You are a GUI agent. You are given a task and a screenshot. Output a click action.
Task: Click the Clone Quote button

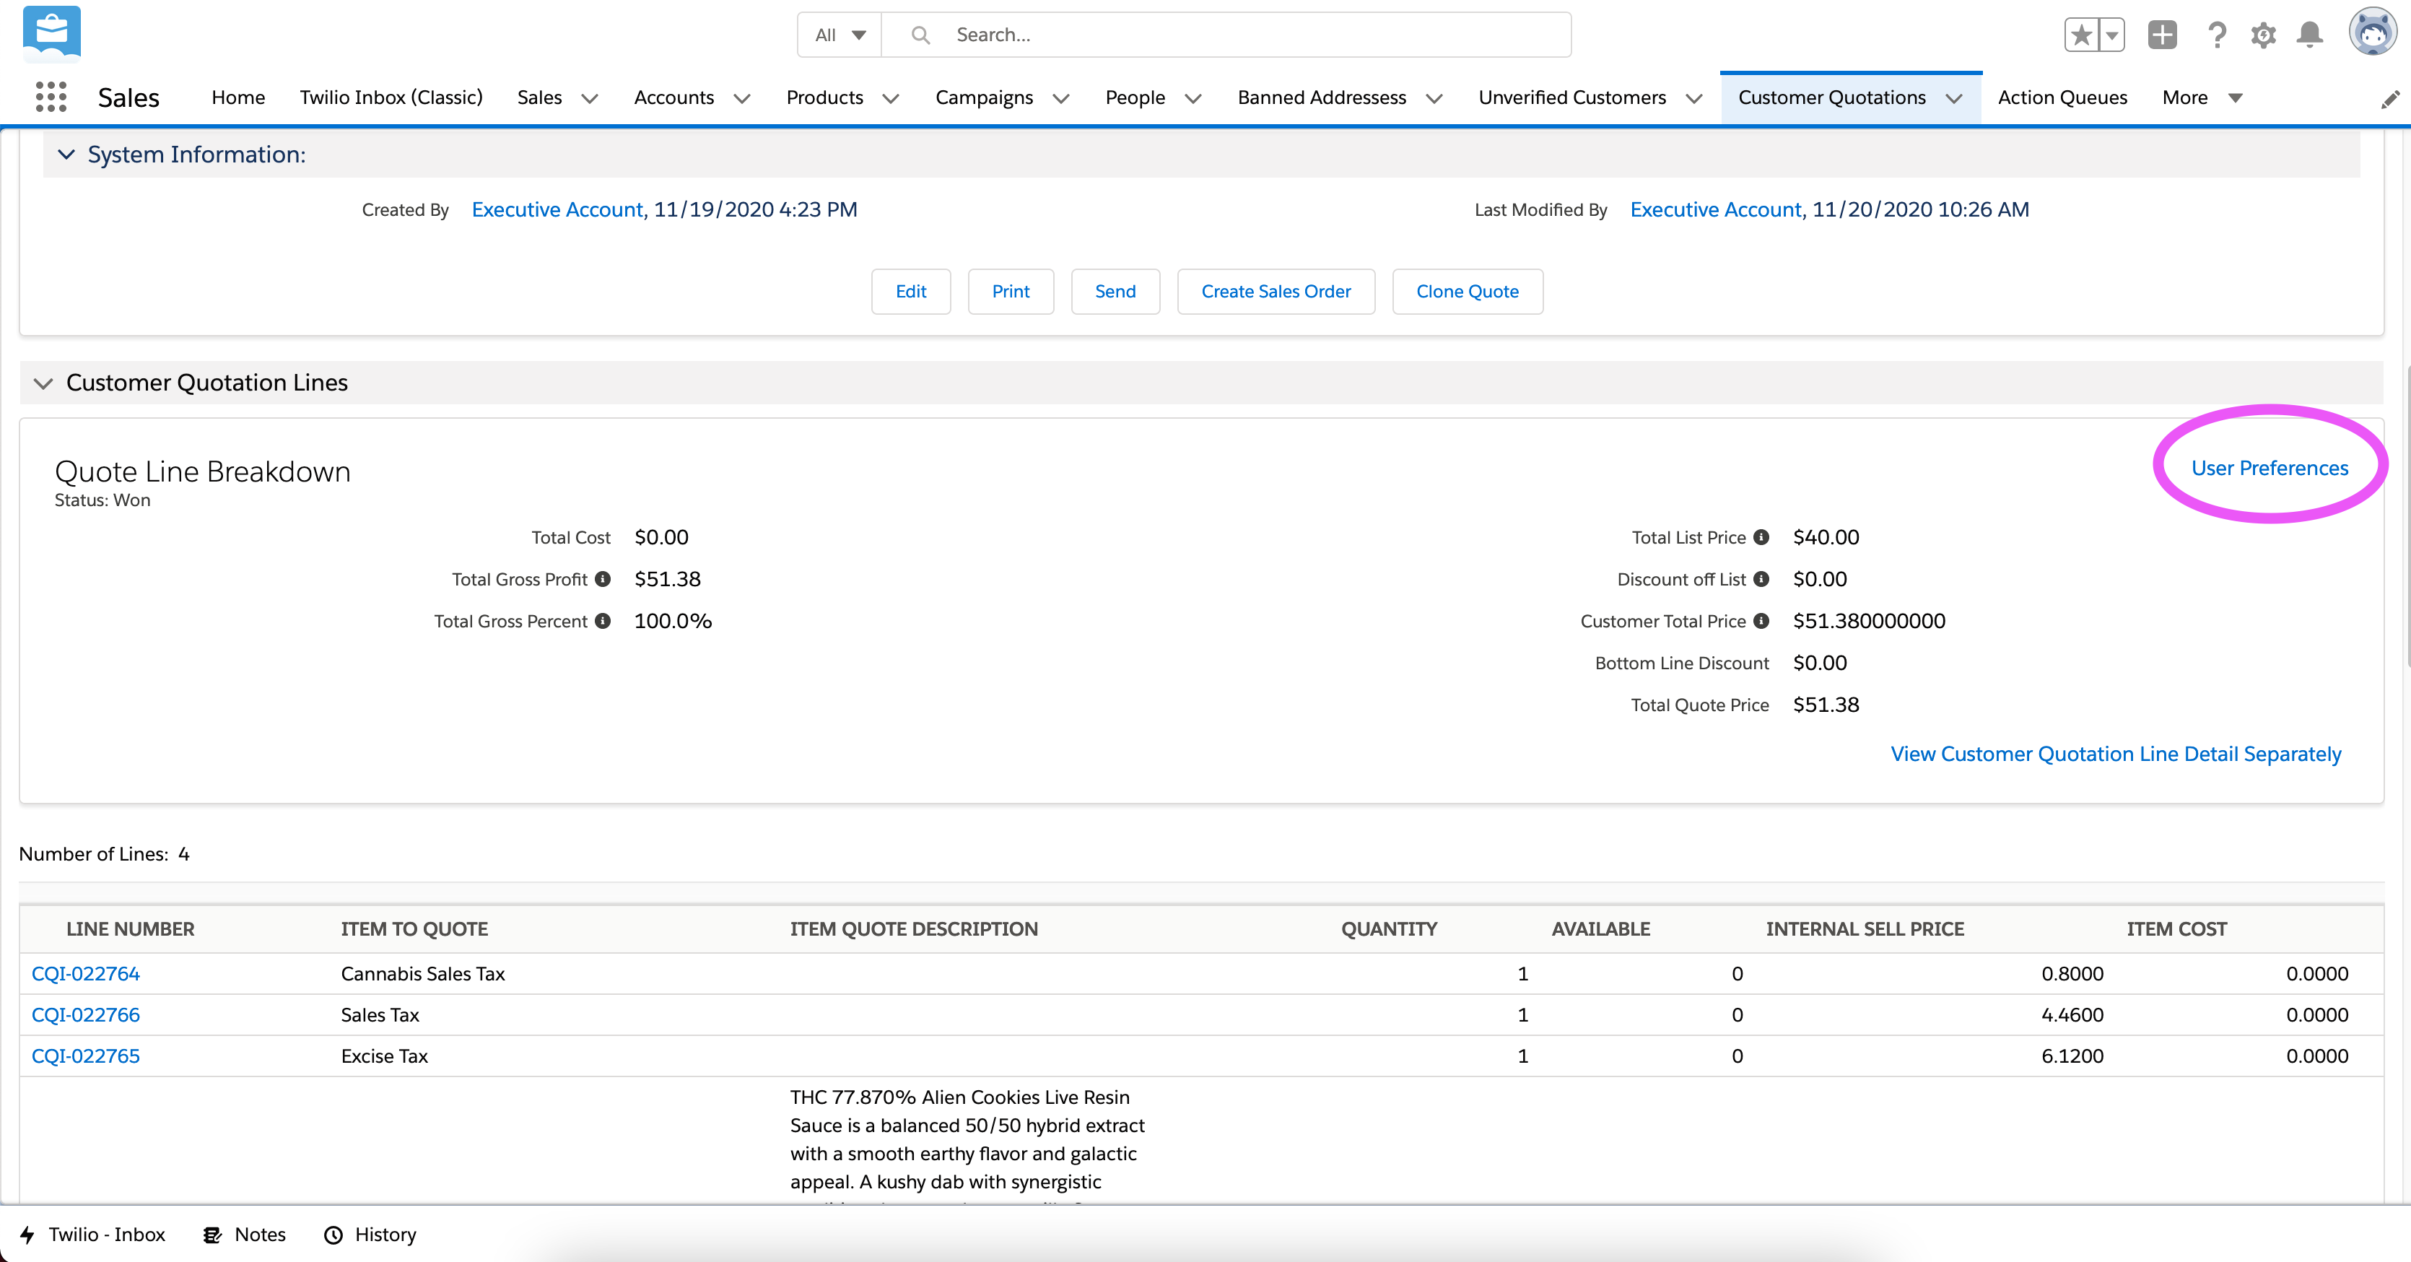(x=1468, y=291)
